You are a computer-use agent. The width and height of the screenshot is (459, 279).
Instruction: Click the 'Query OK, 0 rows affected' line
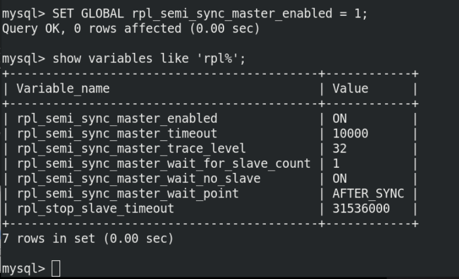[131, 29]
